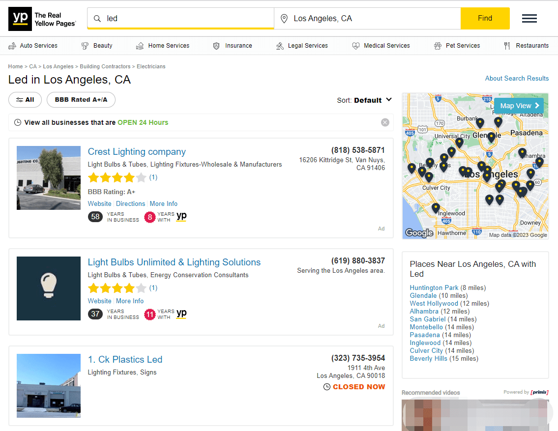Click the Restaurants fork and knife icon
This screenshot has height=431, width=558.
(x=507, y=46)
